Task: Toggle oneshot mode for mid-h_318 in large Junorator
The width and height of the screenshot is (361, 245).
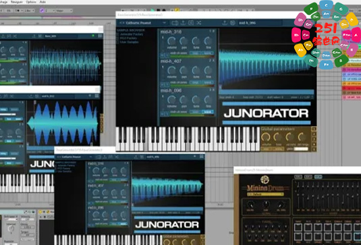Action: (207, 53)
